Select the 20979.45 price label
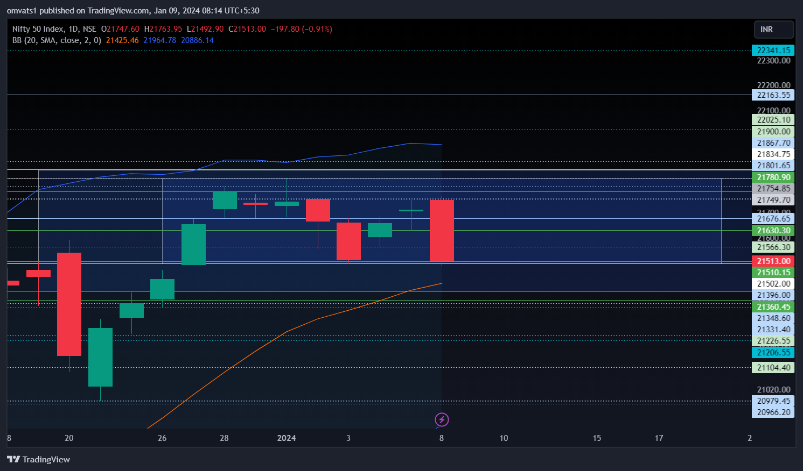 tap(773, 401)
